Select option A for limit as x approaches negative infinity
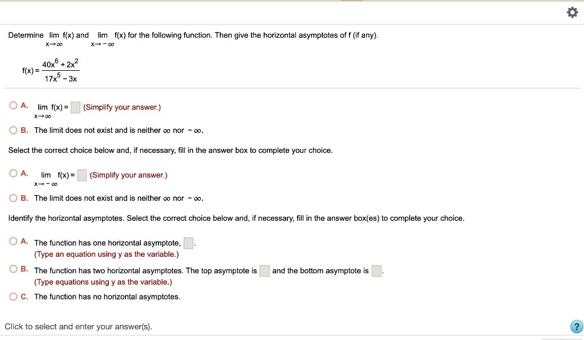Image resolution: width=584 pixels, height=340 pixels. tap(14, 173)
